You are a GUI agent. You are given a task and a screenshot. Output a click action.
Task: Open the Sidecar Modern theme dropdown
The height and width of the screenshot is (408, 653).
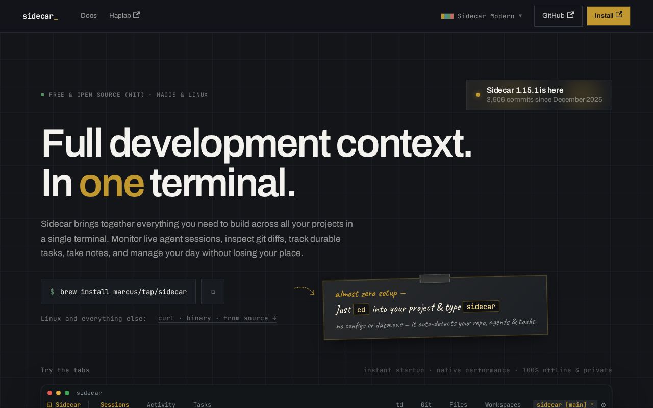tap(482, 16)
